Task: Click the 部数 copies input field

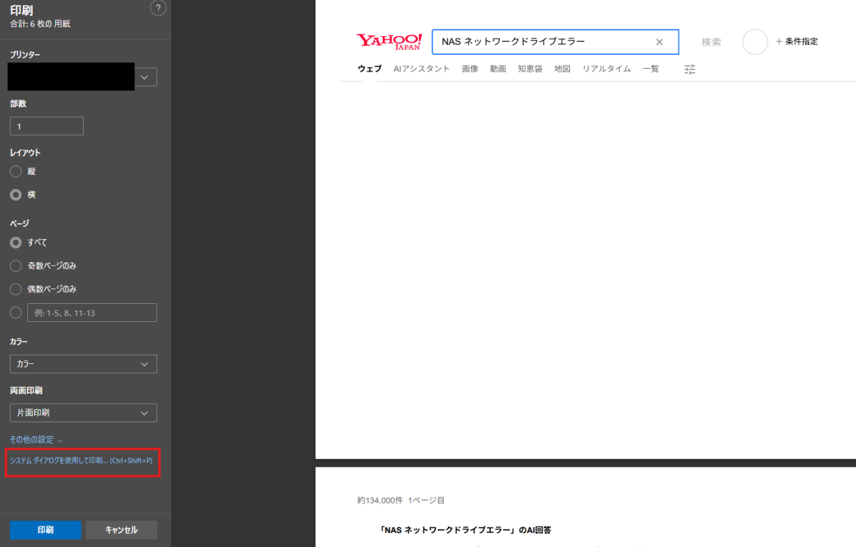Action: tap(46, 126)
